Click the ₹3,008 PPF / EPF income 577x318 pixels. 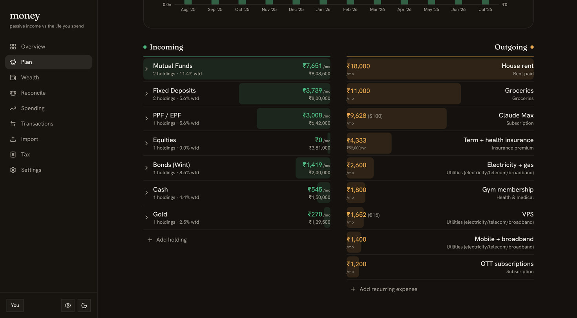click(312, 115)
